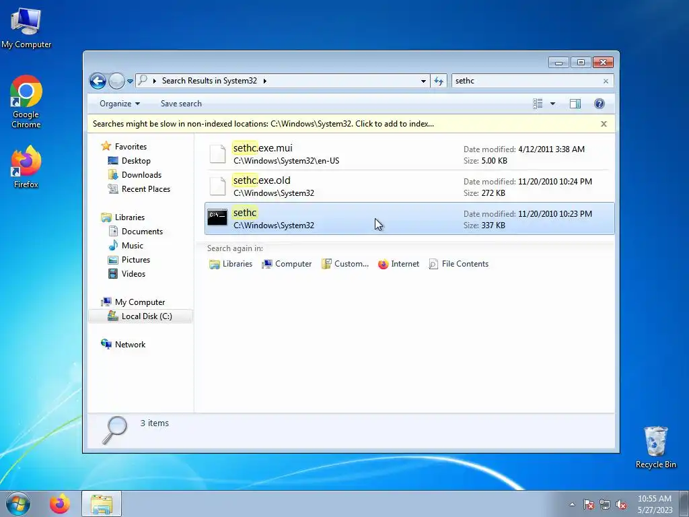Show hidden tray icons

[572, 504]
